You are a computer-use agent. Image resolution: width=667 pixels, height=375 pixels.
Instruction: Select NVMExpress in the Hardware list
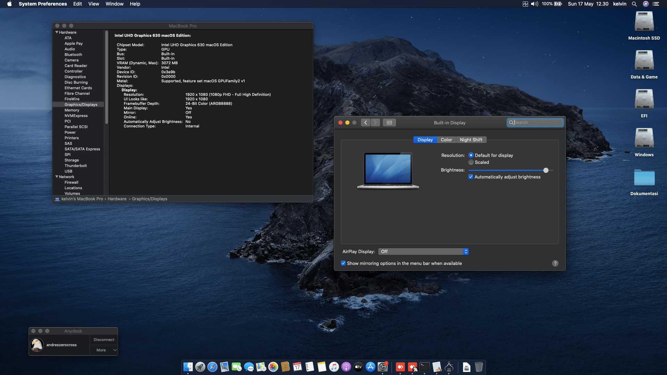(76, 116)
